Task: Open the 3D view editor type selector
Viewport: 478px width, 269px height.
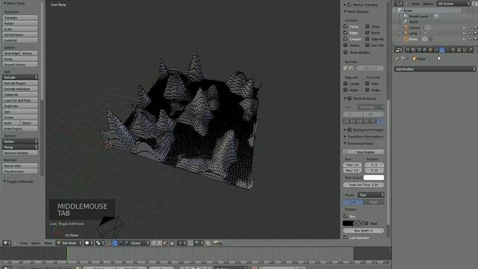Action: 7,243
